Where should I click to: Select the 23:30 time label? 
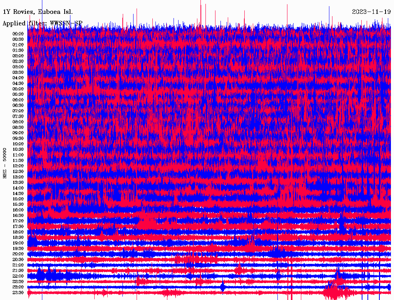point(18,293)
